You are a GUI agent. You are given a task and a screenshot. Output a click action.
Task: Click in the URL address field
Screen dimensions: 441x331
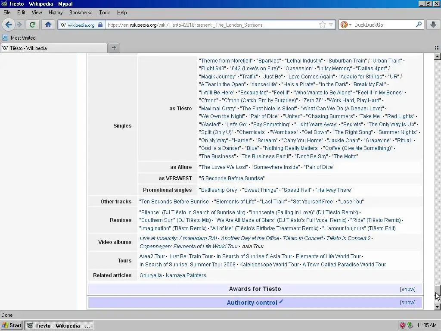click(212, 25)
